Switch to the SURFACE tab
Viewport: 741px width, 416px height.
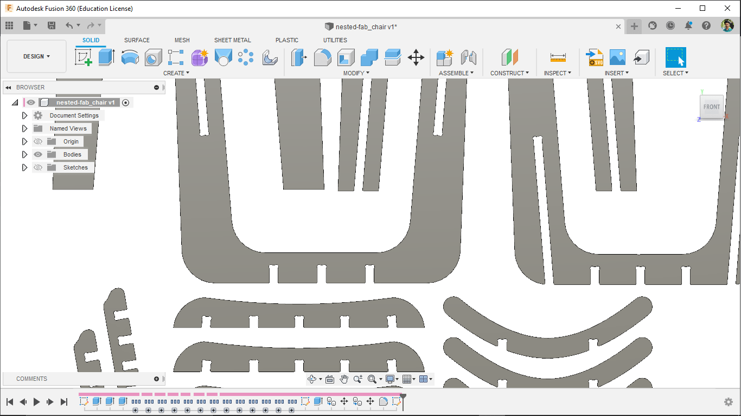[137, 40]
